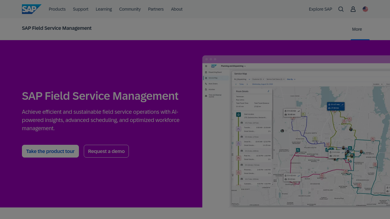Go to previous day using the left arrow
Screen dimensions: 390x219
236,84
